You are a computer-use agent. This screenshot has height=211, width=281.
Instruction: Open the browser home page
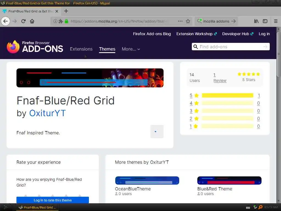click(32, 21)
